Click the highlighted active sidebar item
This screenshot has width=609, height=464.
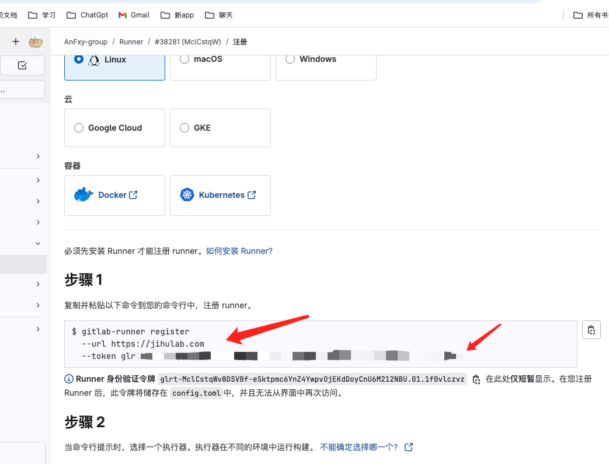click(x=23, y=264)
